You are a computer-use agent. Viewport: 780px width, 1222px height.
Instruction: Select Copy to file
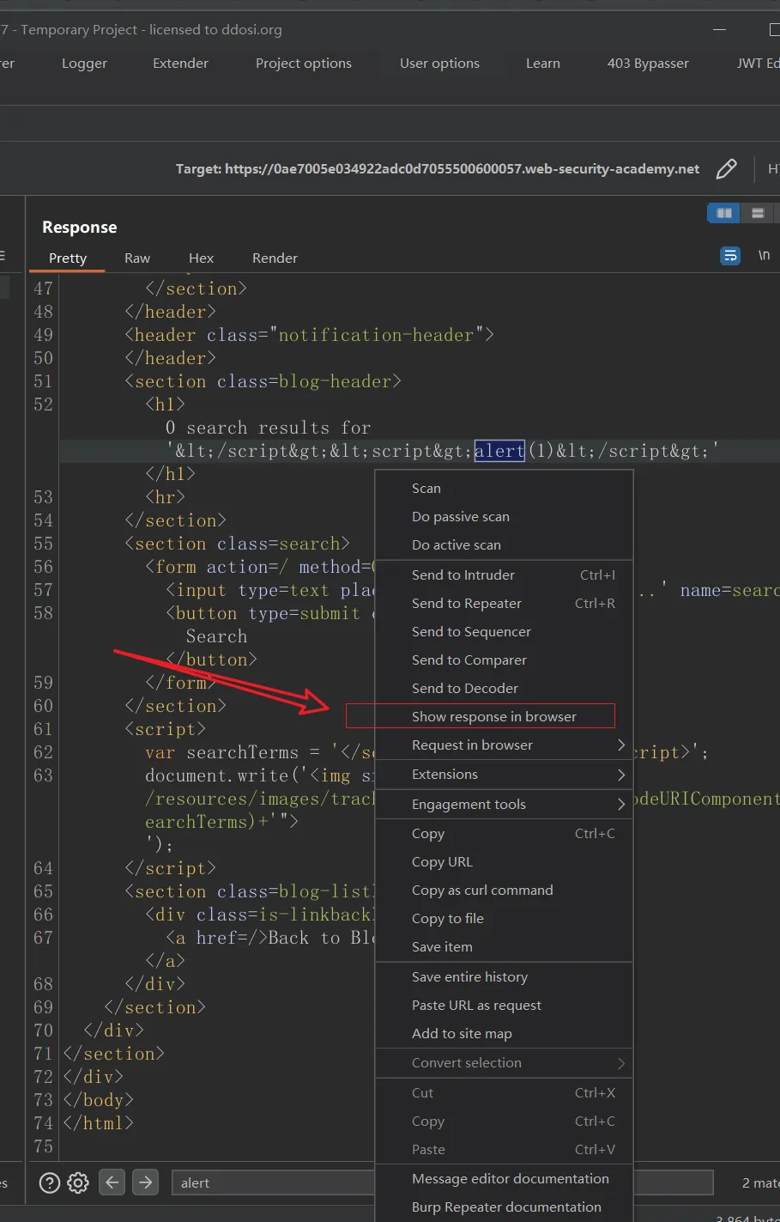point(505,918)
